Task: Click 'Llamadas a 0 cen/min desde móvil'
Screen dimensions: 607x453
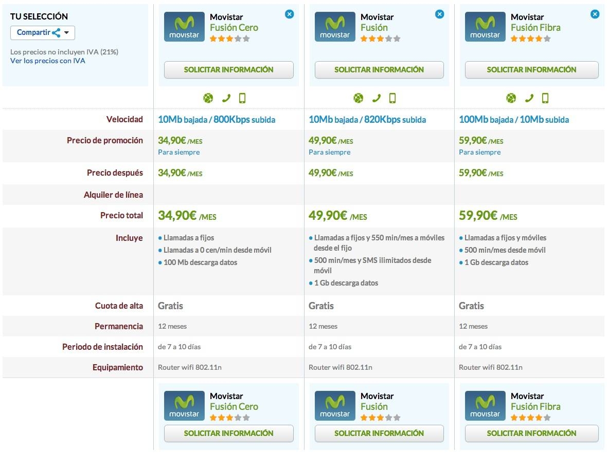Action: pyautogui.click(x=217, y=250)
